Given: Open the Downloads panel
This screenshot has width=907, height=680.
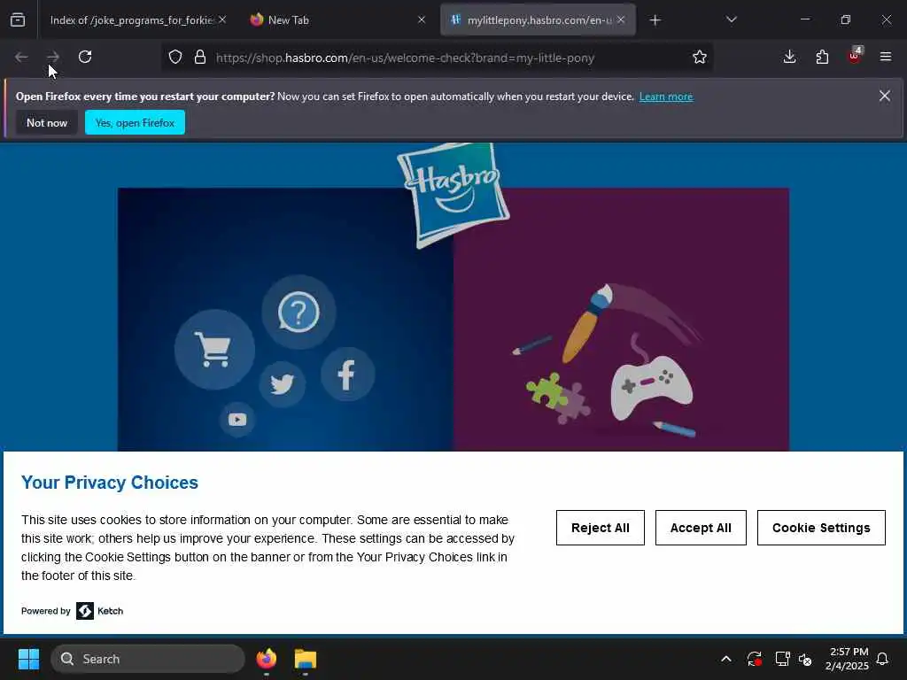Looking at the screenshot, I should point(789,57).
